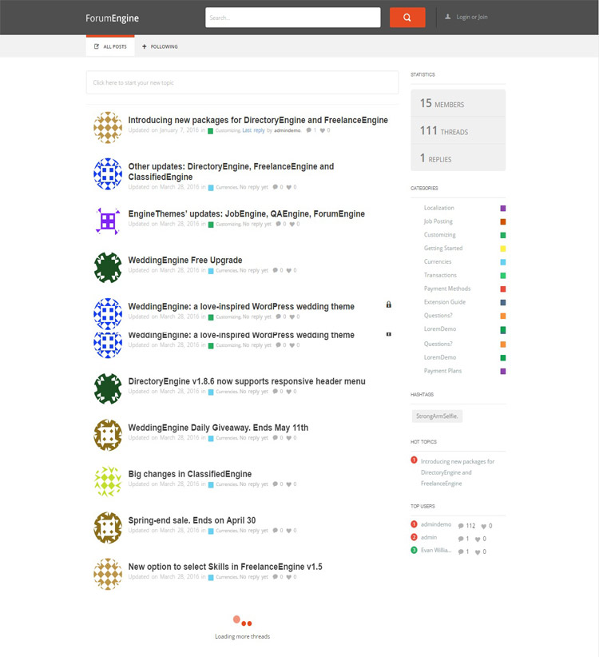Viewport: 599px width, 657px height.
Task: Click the 15 Members statistic
Action: pos(458,103)
